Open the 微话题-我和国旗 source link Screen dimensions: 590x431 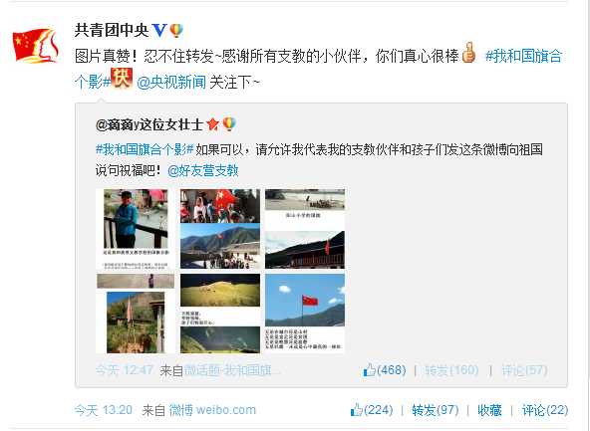[232, 370]
